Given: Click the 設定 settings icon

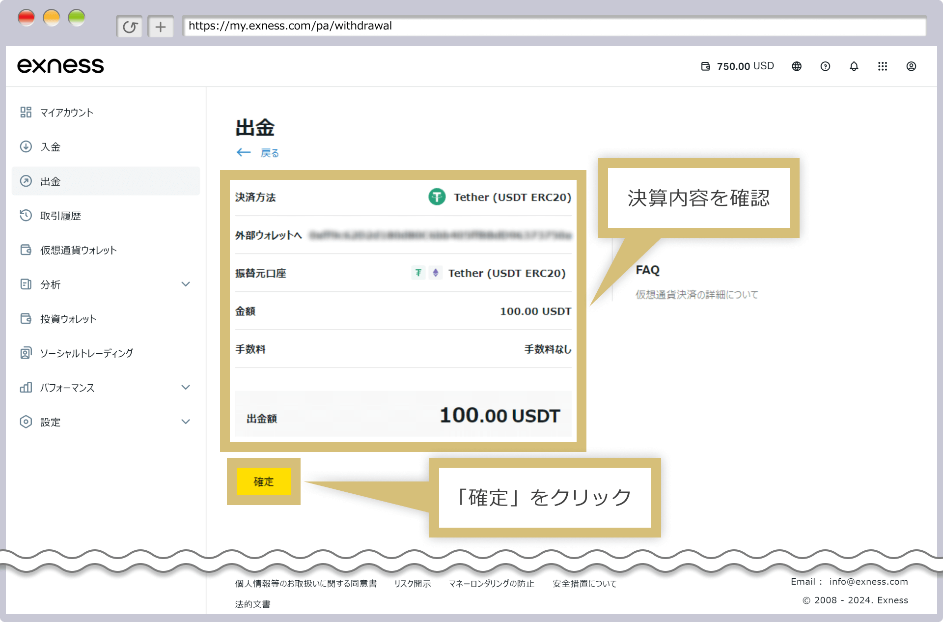Looking at the screenshot, I should pyautogui.click(x=26, y=422).
